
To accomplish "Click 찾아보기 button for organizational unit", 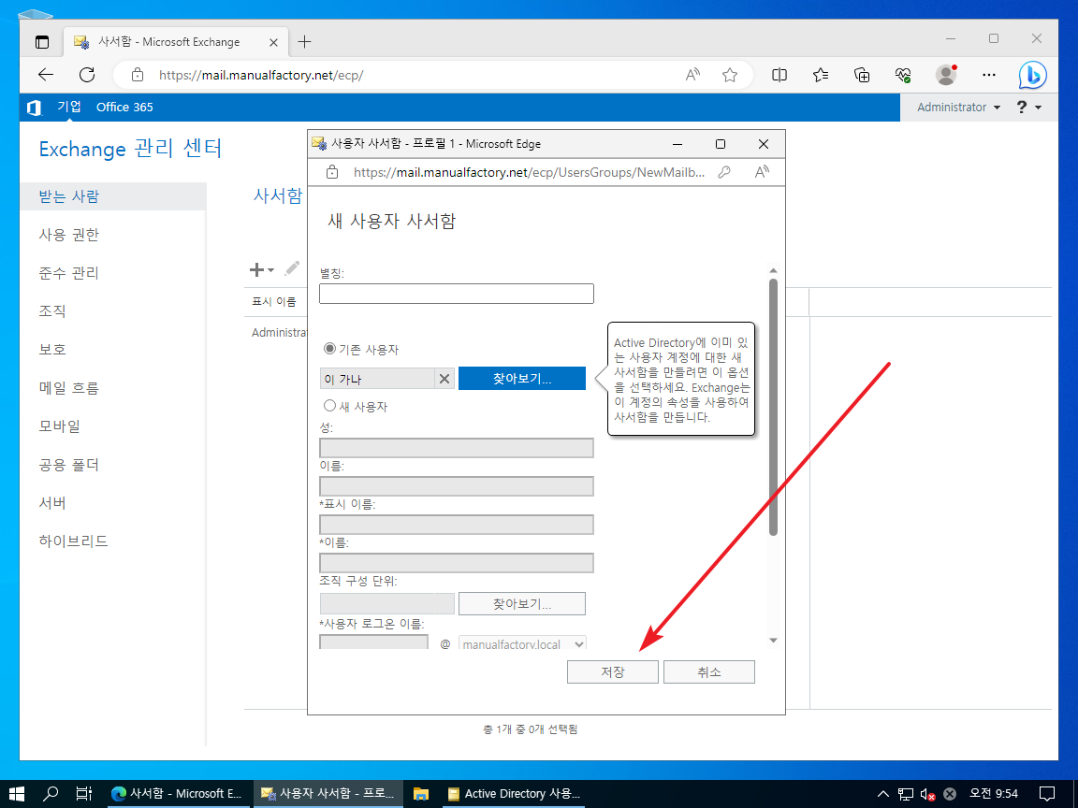I will (522, 604).
